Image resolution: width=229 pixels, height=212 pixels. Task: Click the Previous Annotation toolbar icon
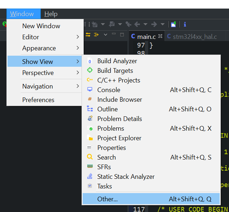click(112, 24)
